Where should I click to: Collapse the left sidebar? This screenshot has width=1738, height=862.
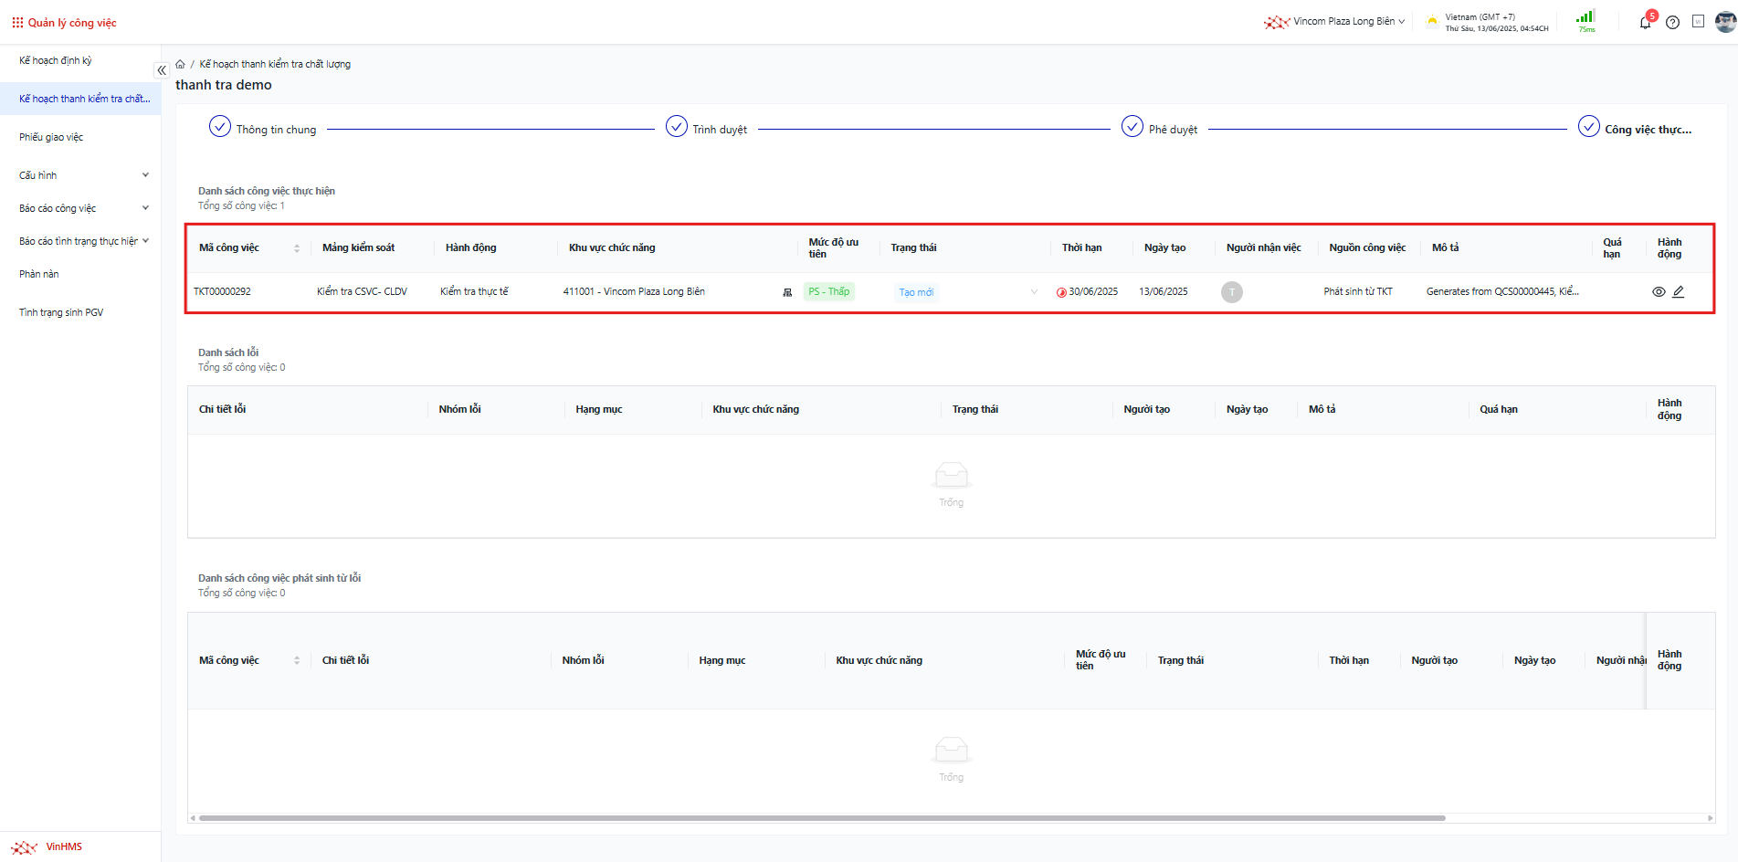[x=162, y=70]
